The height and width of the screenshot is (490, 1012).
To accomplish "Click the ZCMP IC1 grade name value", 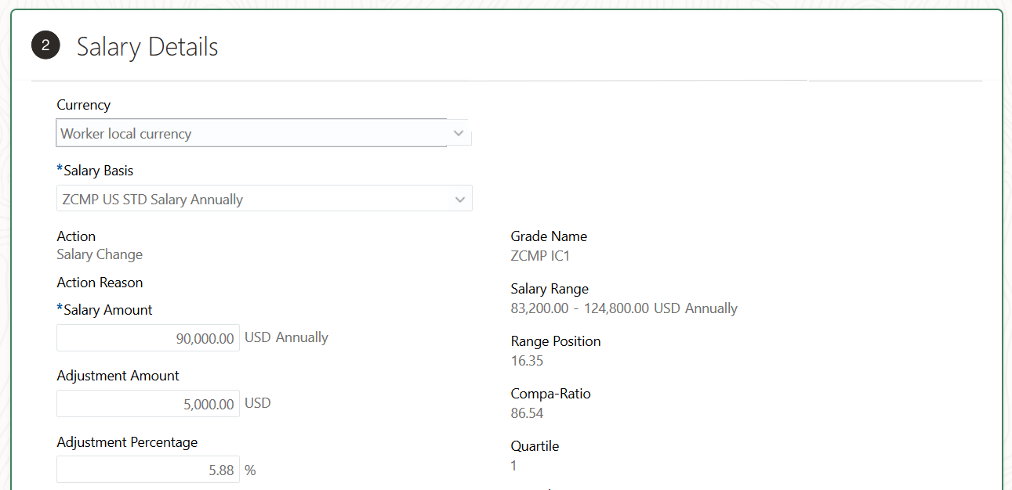I will pos(540,255).
